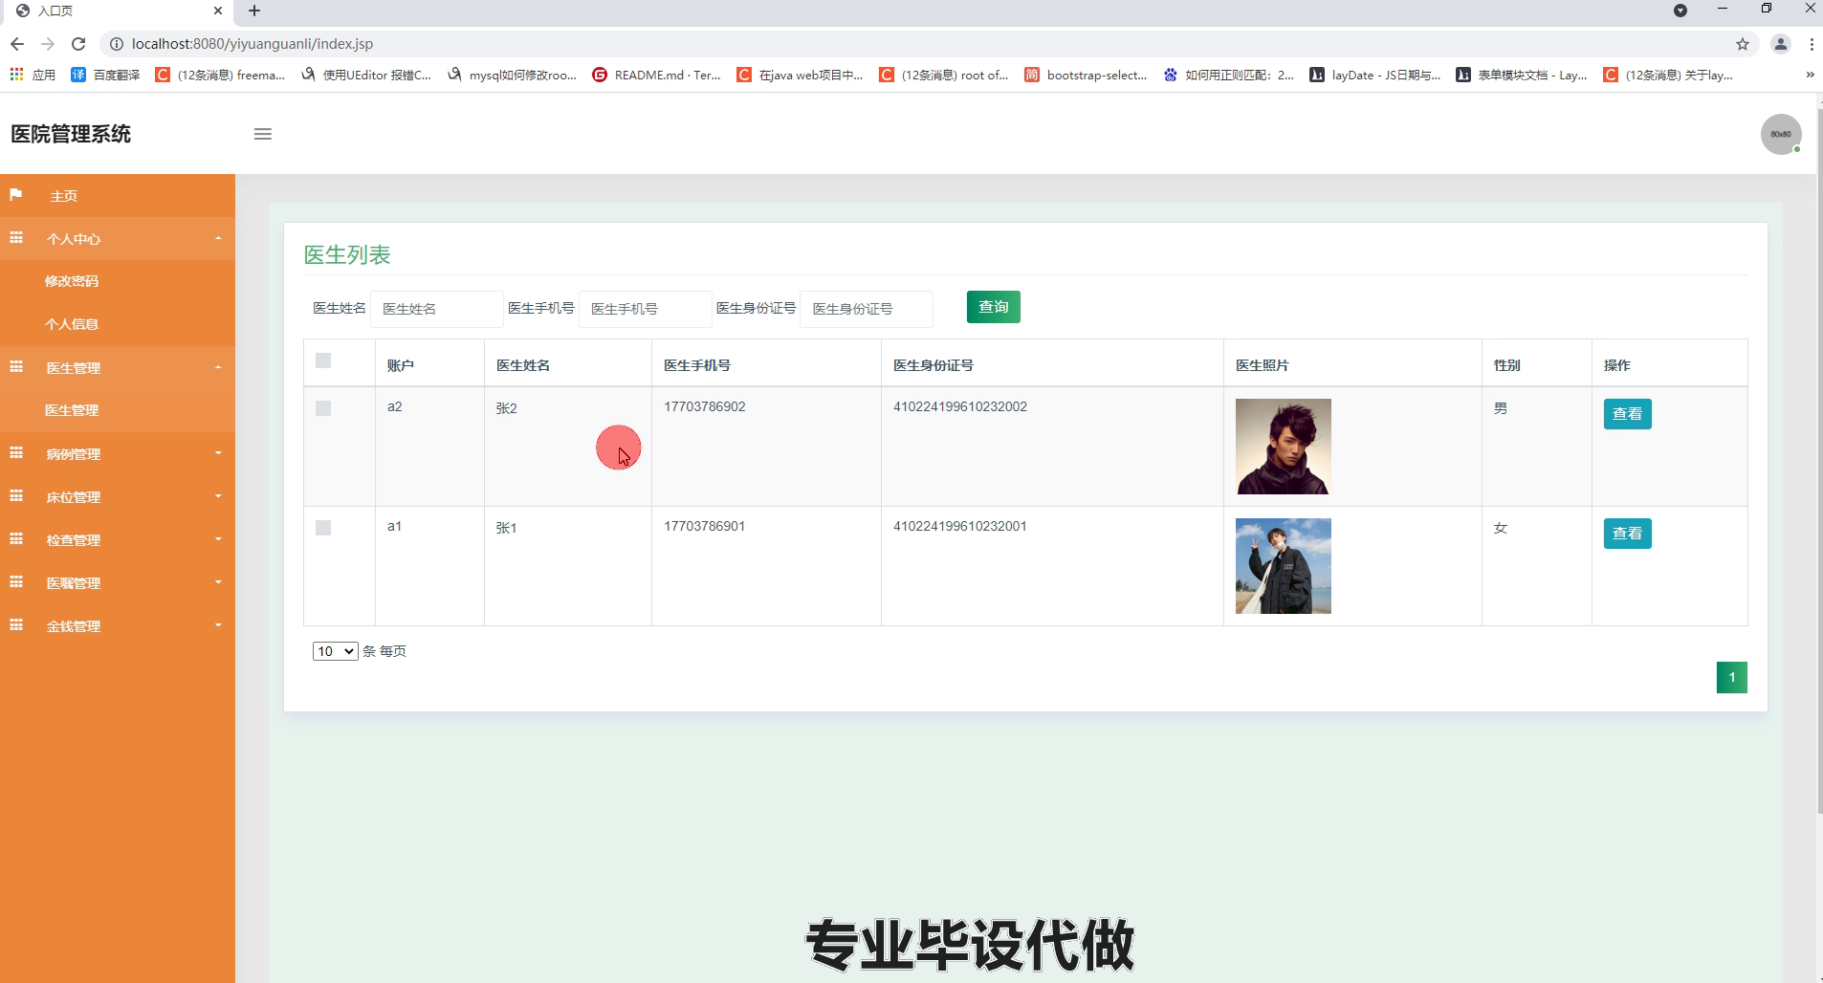Click the grid icon beside 检查管理
Viewport: 1823px width, 983px height.
pos(16,539)
